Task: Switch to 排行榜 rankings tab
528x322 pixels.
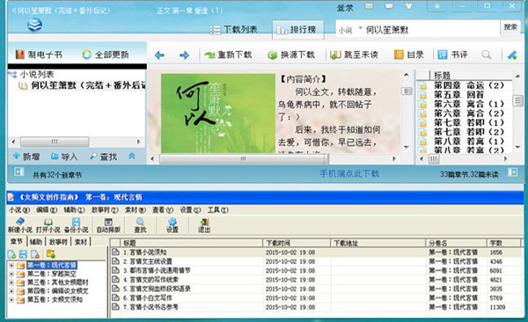Action: [x=298, y=30]
